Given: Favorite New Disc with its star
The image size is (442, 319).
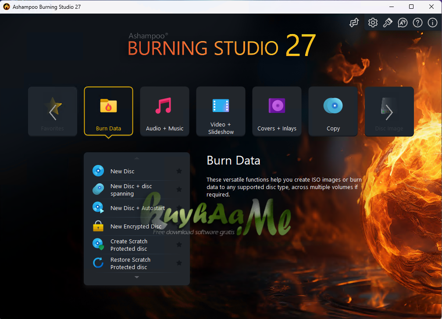Looking at the screenshot, I should [x=179, y=171].
